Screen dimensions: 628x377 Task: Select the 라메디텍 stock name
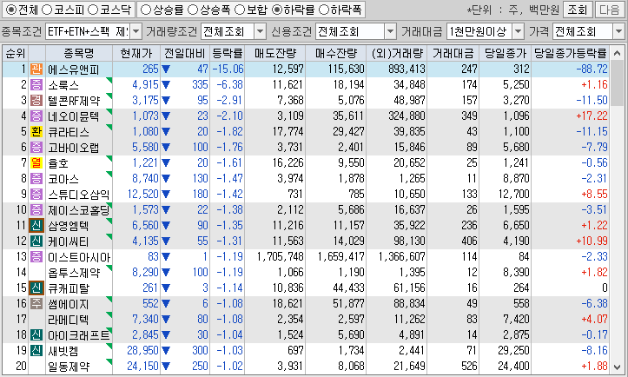(68, 320)
